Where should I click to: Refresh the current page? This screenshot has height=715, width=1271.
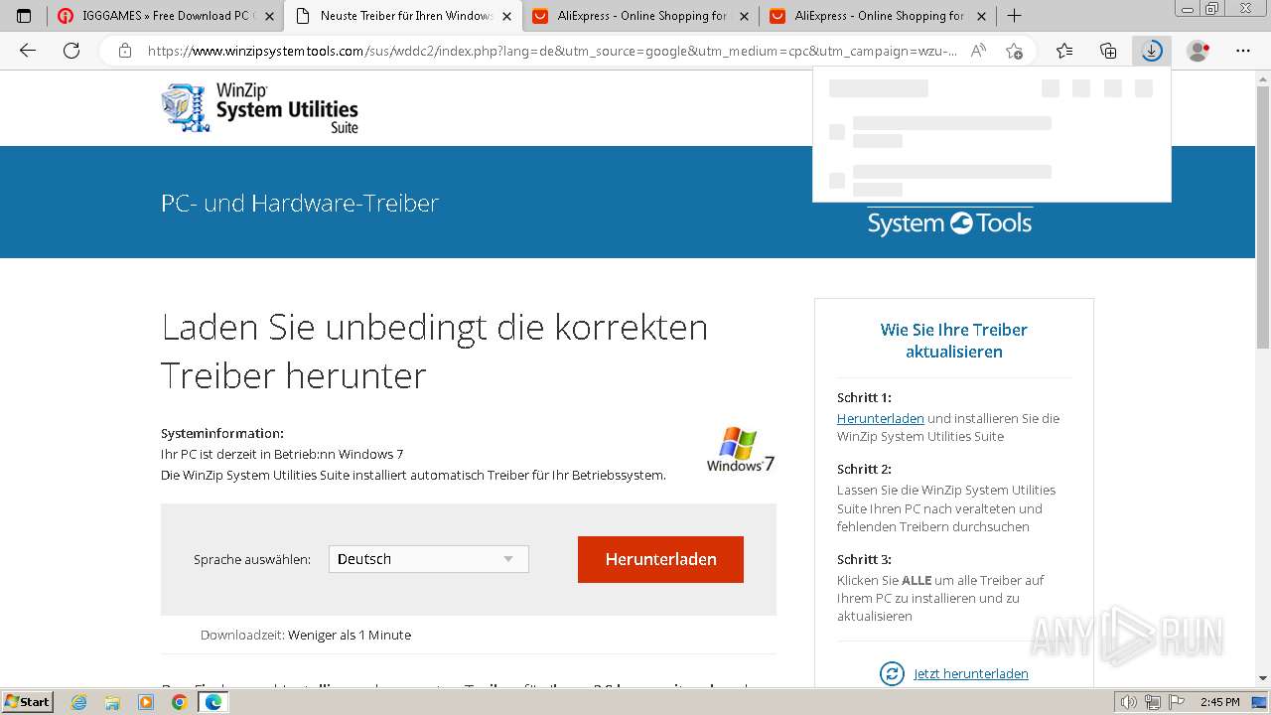coord(71,51)
